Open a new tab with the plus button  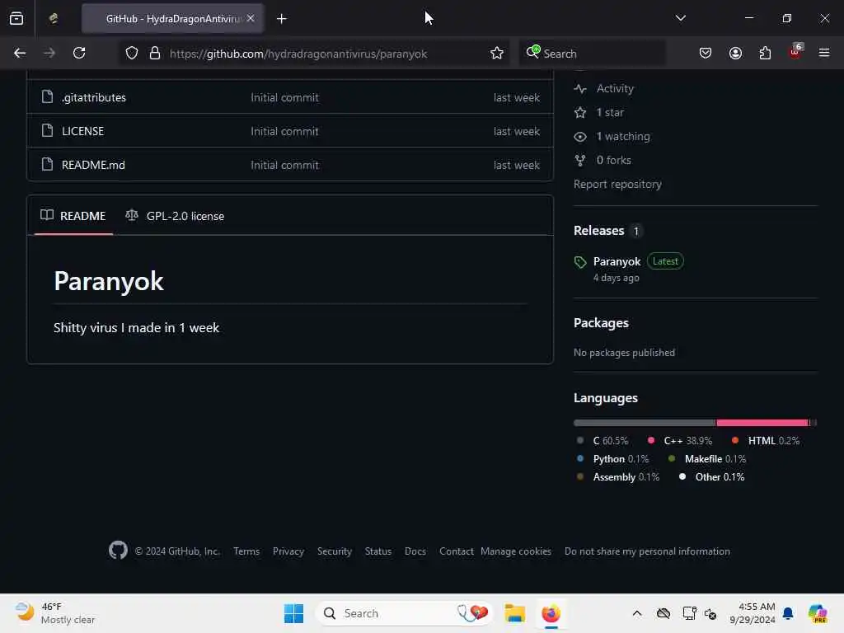click(282, 19)
